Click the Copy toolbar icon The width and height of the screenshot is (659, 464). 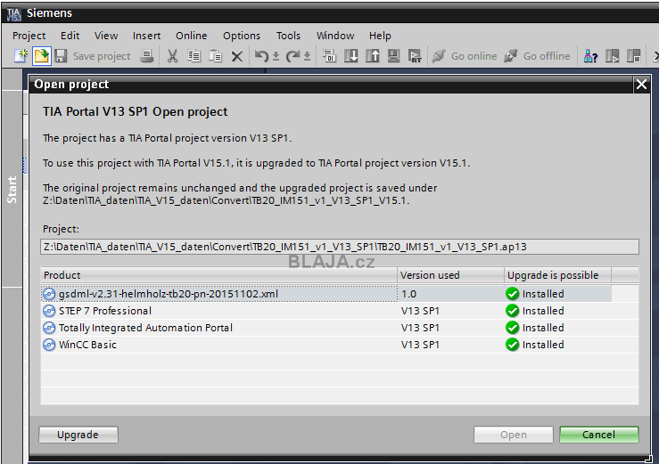(x=194, y=56)
